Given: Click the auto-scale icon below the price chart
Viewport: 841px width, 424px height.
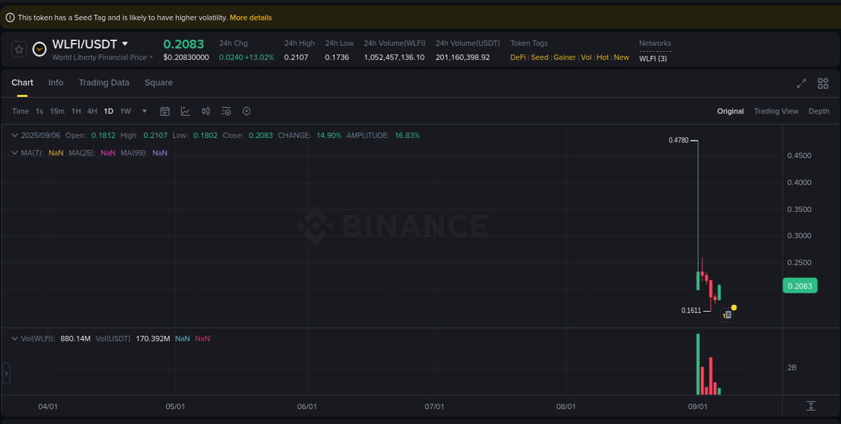Looking at the screenshot, I should point(811,406).
